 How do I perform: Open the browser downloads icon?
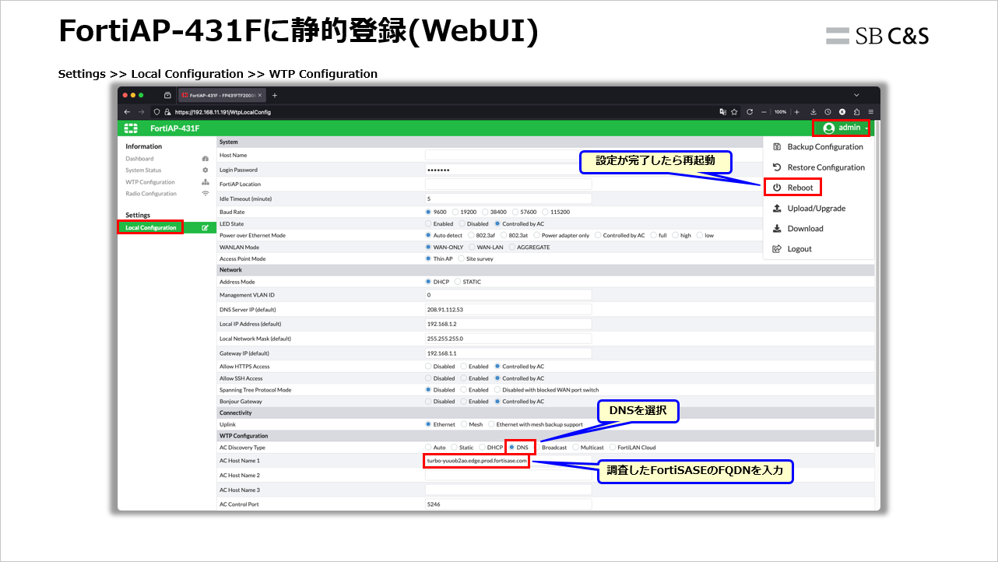[x=814, y=112]
